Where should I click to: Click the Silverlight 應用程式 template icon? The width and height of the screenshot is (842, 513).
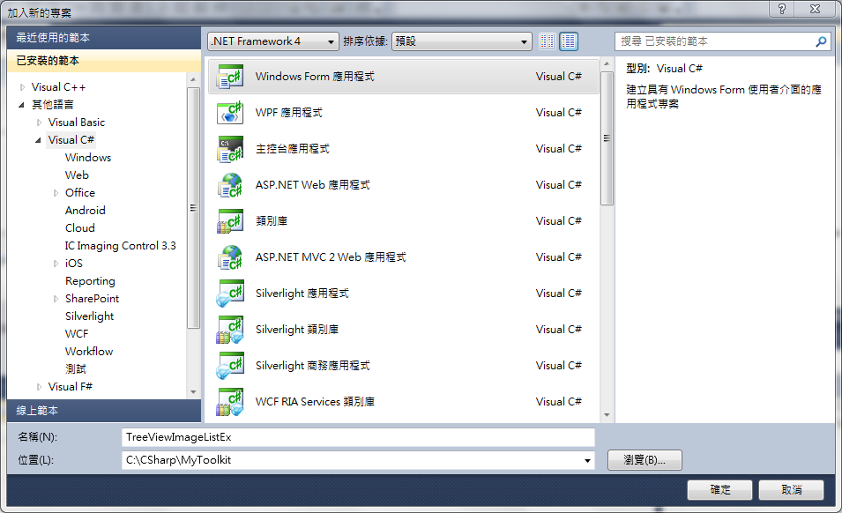pyautogui.click(x=230, y=294)
